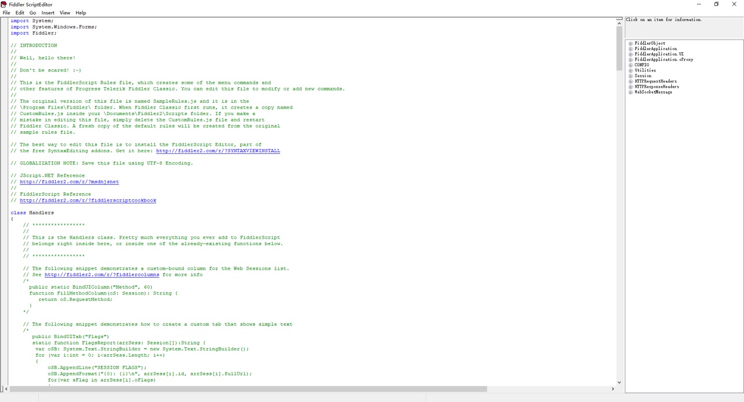Click the '// INTRODUCTION' comment line
The height and width of the screenshot is (402, 744).
[34, 45]
